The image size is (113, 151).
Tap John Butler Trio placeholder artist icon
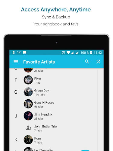[28, 128]
